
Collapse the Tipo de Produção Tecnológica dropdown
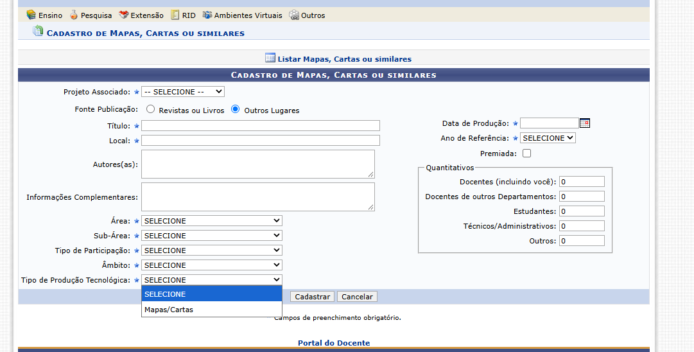(212, 280)
